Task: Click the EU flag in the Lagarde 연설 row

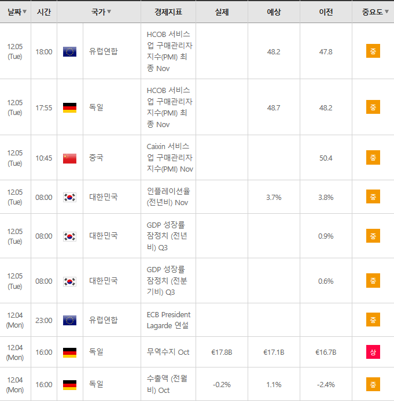Action: click(69, 320)
